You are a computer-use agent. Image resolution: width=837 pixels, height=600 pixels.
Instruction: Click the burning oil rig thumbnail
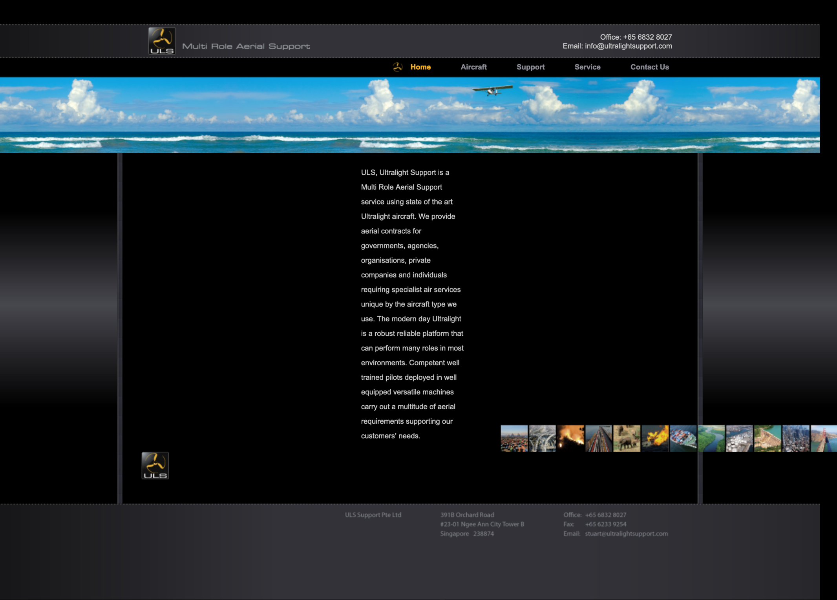click(x=656, y=438)
